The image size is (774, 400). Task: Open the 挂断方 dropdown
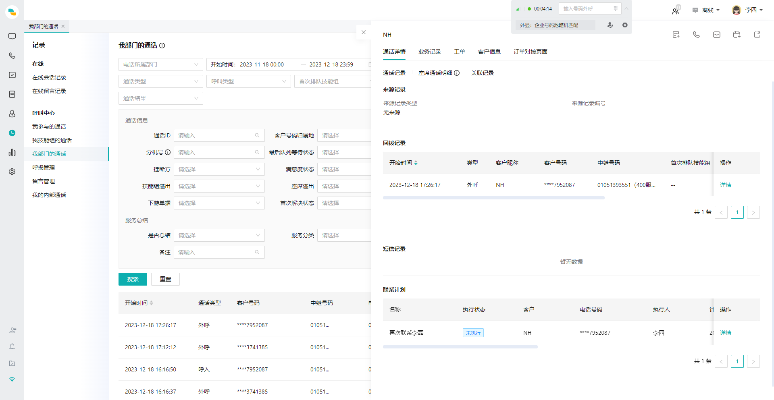click(x=219, y=169)
